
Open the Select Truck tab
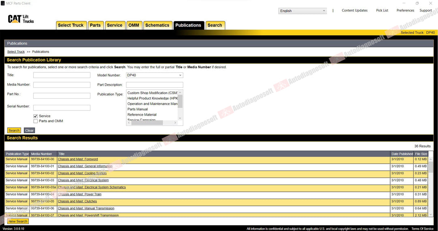(71, 25)
